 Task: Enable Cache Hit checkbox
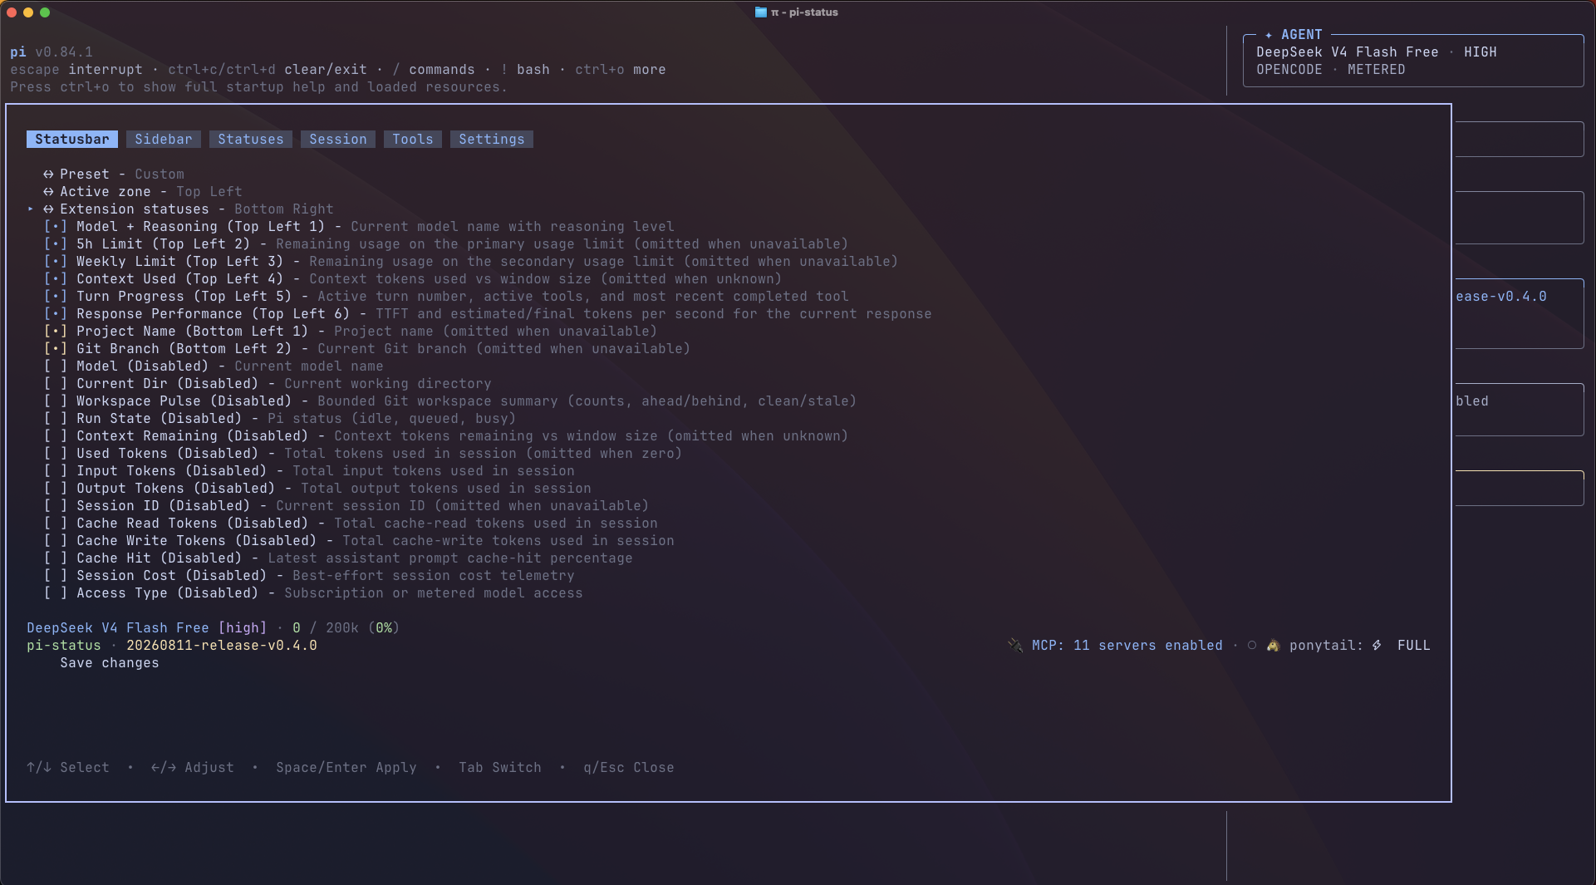click(x=56, y=558)
